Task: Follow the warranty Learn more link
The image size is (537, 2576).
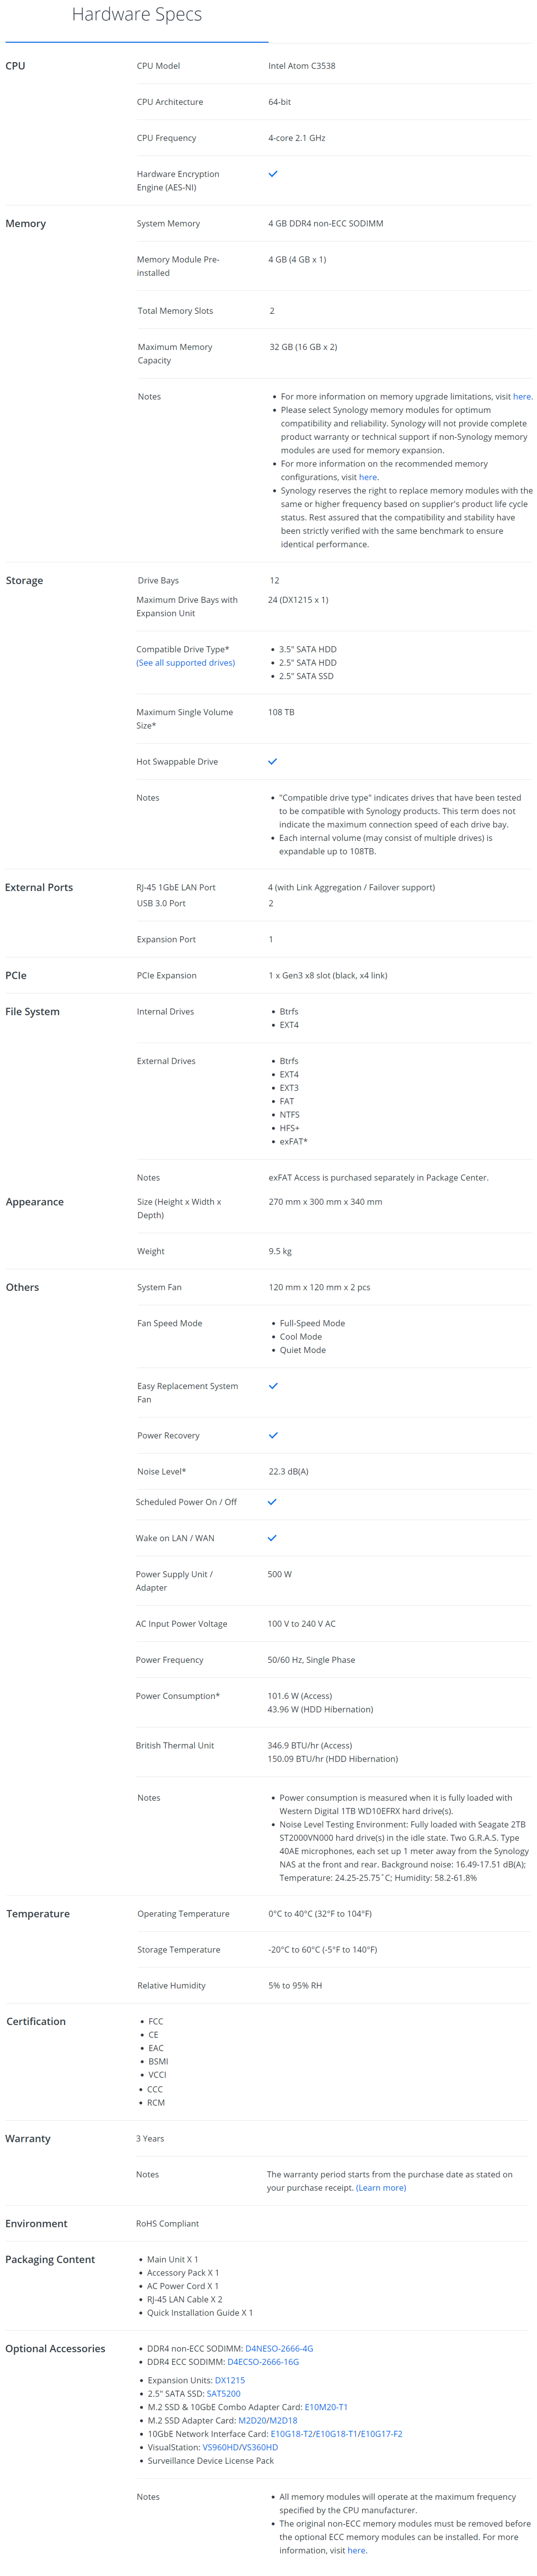Action: point(381,2187)
